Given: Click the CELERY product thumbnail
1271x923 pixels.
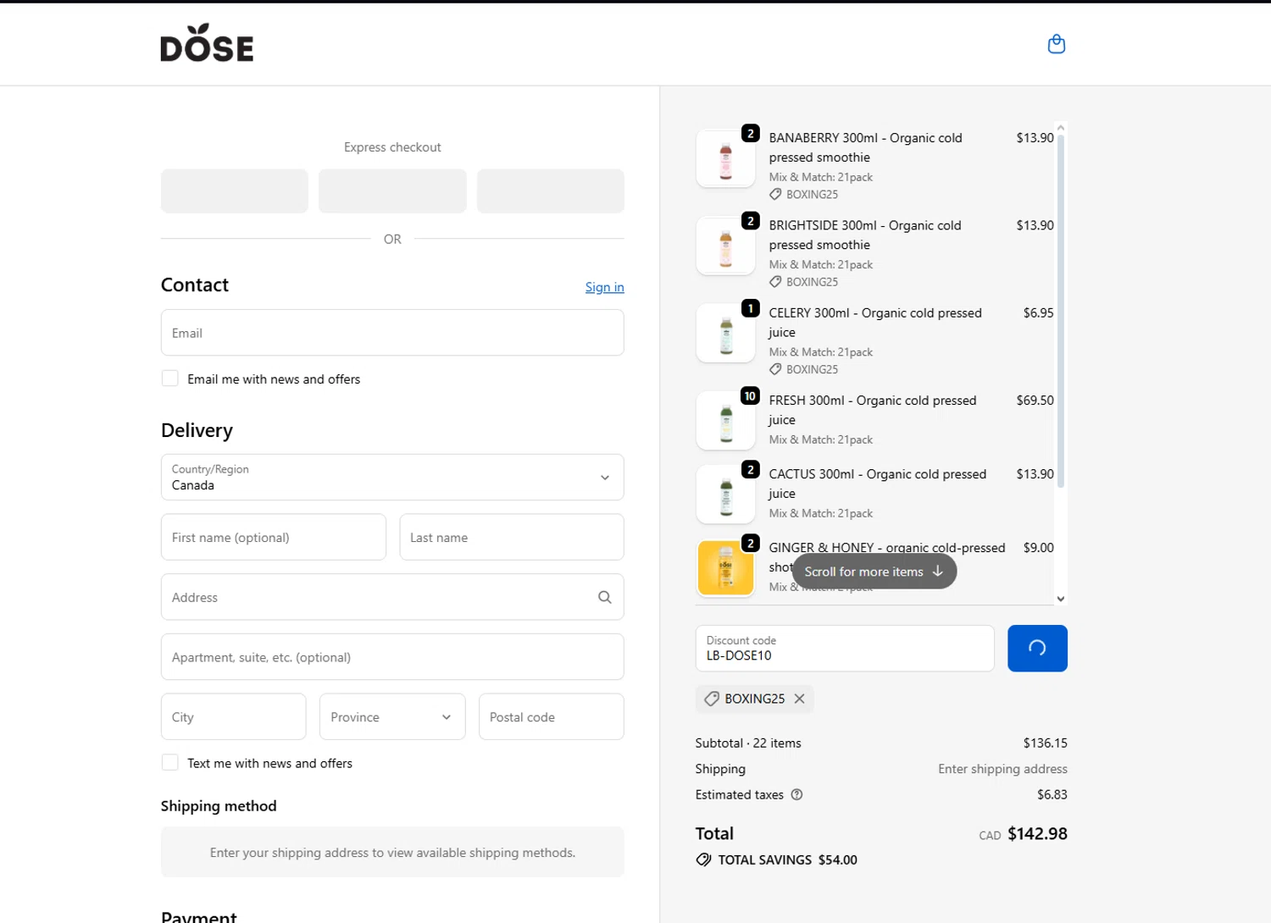Looking at the screenshot, I should (x=725, y=333).
